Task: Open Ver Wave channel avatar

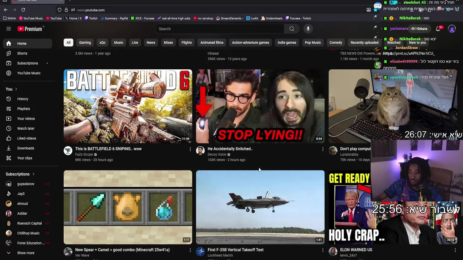Action: point(68,252)
